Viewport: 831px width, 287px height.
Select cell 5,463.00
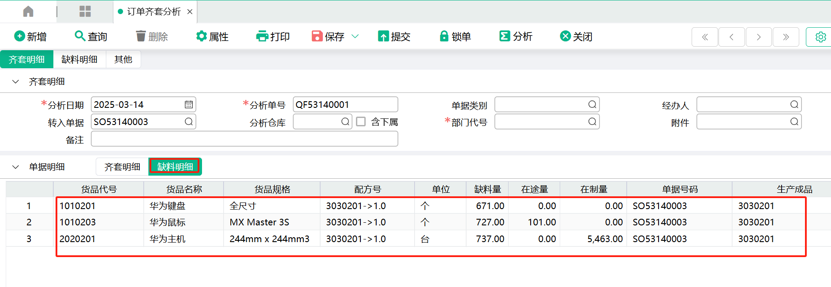point(593,239)
